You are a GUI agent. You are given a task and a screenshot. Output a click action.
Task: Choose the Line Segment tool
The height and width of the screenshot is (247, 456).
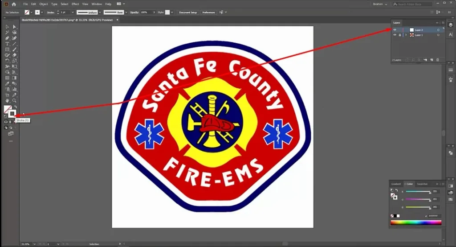(x=14, y=44)
